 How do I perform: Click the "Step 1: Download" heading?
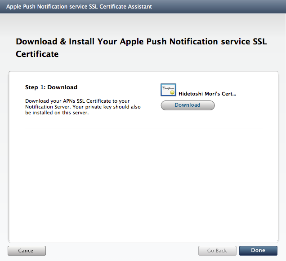(51, 87)
